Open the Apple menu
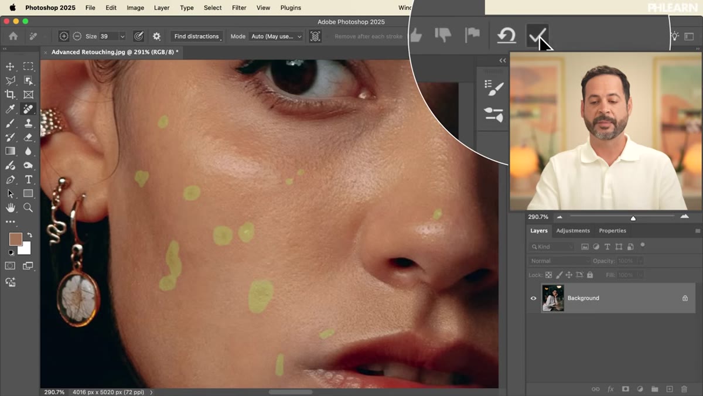Screen dimensions: 703x396 (12, 8)
